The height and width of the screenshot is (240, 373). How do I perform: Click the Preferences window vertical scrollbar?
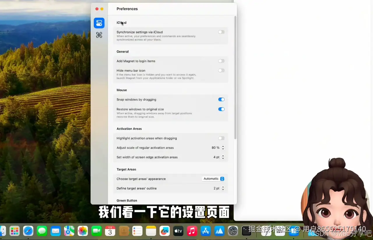(x=235, y=78)
